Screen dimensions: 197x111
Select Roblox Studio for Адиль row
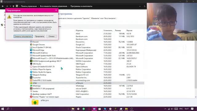[87, 72]
